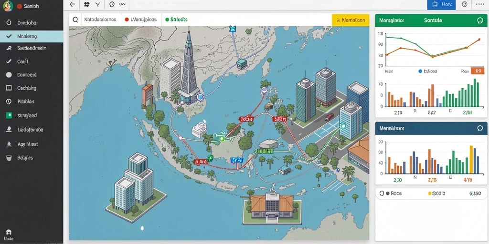This screenshot has width=489, height=244.
Task: Click the icon beside Aps Minst
Action: pyautogui.click(x=9, y=144)
